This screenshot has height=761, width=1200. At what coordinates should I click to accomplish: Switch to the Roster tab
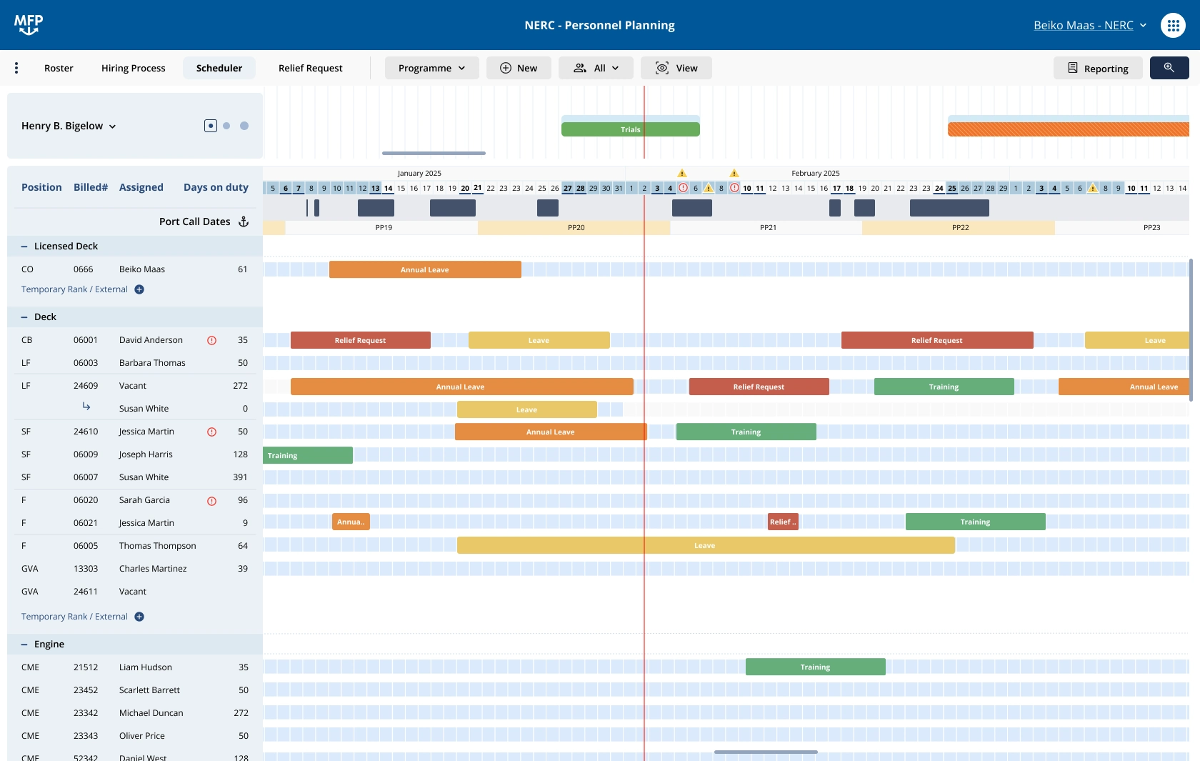[59, 68]
